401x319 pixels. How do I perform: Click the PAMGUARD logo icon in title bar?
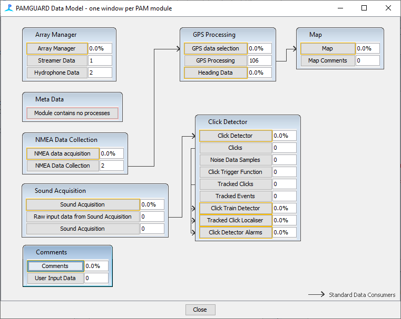point(9,8)
